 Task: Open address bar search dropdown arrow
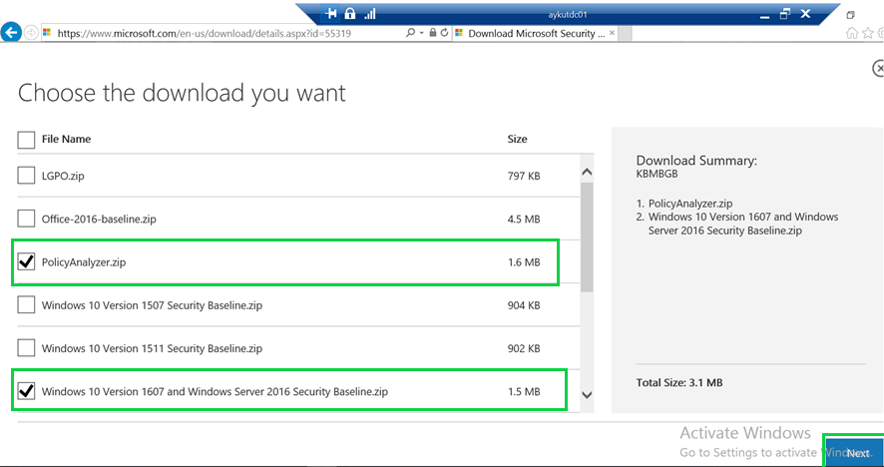[x=421, y=33]
